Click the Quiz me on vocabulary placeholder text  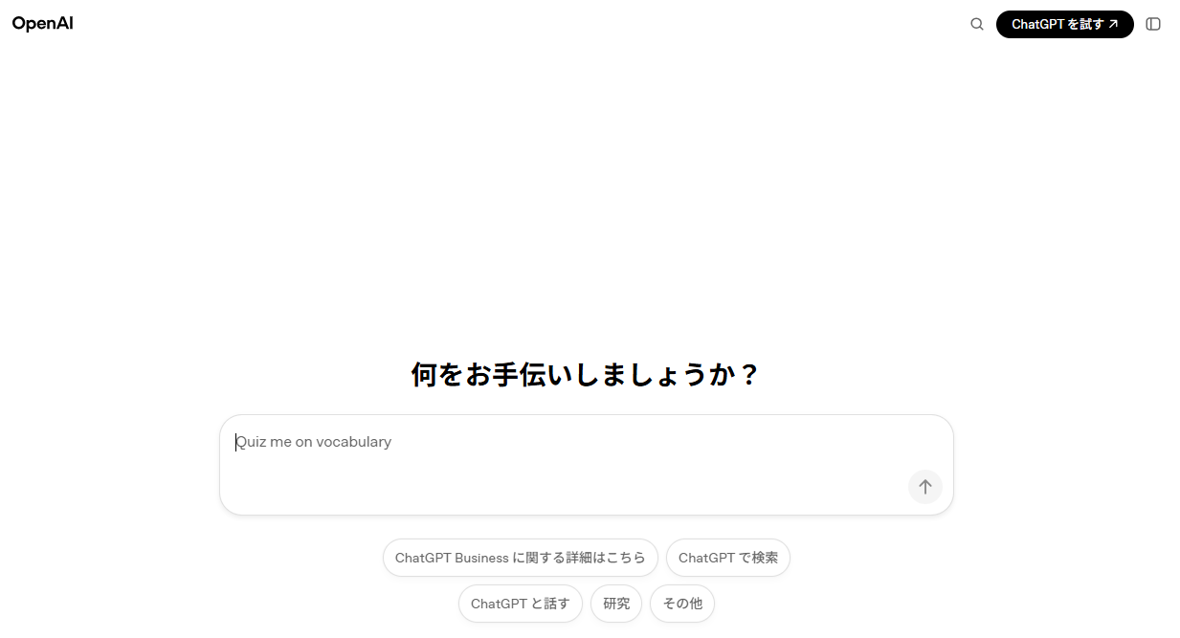tap(314, 442)
